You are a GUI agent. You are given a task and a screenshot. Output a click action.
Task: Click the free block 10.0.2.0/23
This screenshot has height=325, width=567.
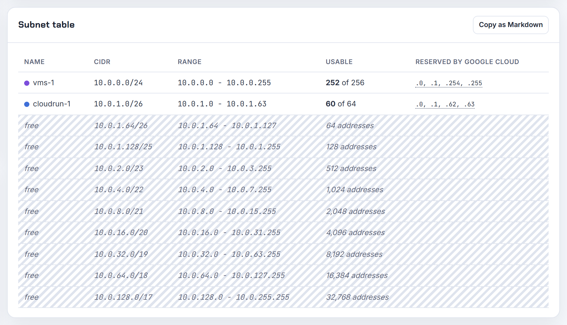coord(283,168)
